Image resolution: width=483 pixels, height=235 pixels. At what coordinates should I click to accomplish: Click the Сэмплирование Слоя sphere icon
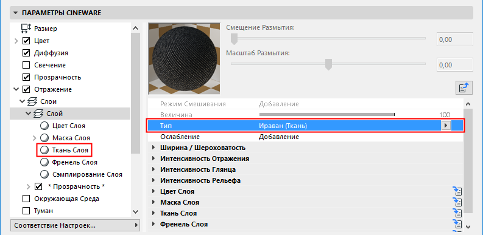click(x=44, y=174)
